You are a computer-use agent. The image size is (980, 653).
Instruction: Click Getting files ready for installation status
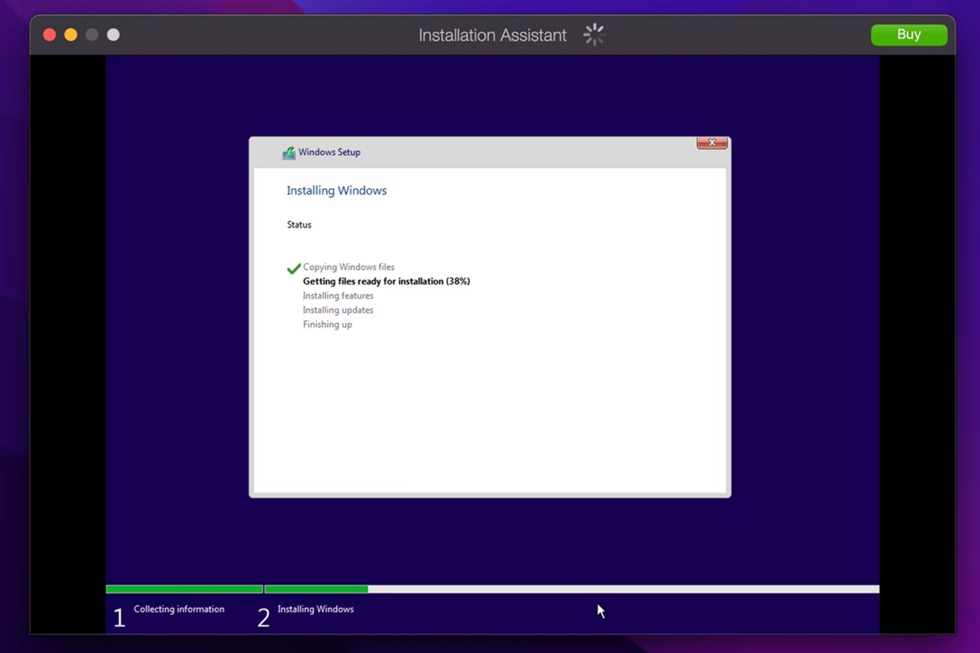(386, 281)
